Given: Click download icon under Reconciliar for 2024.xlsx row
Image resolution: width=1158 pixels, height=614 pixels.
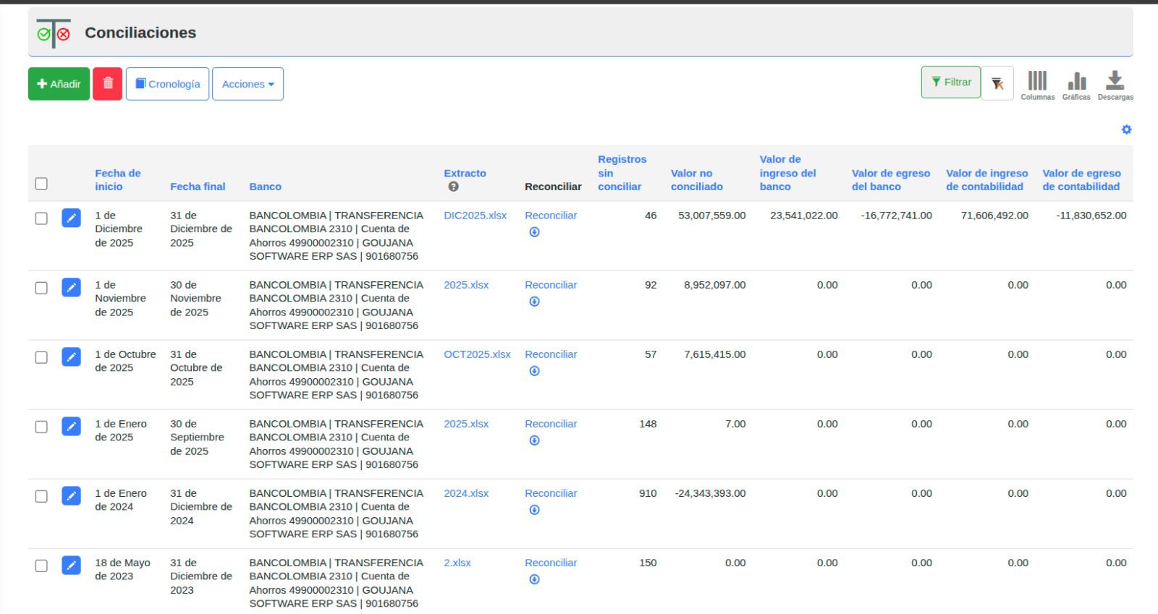Looking at the screenshot, I should (534, 510).
